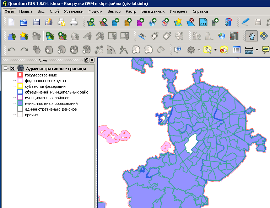This screenshot has height=208, width=270.
Task: Collapse the Административные границы layer tree
Action: click(6, 68)
